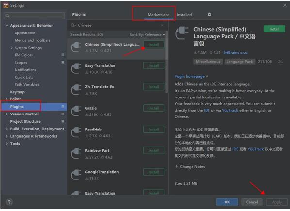This screenshot has width=290, height=211.
Task: Expand the Change Notes section
Action: tap(177, 167)
